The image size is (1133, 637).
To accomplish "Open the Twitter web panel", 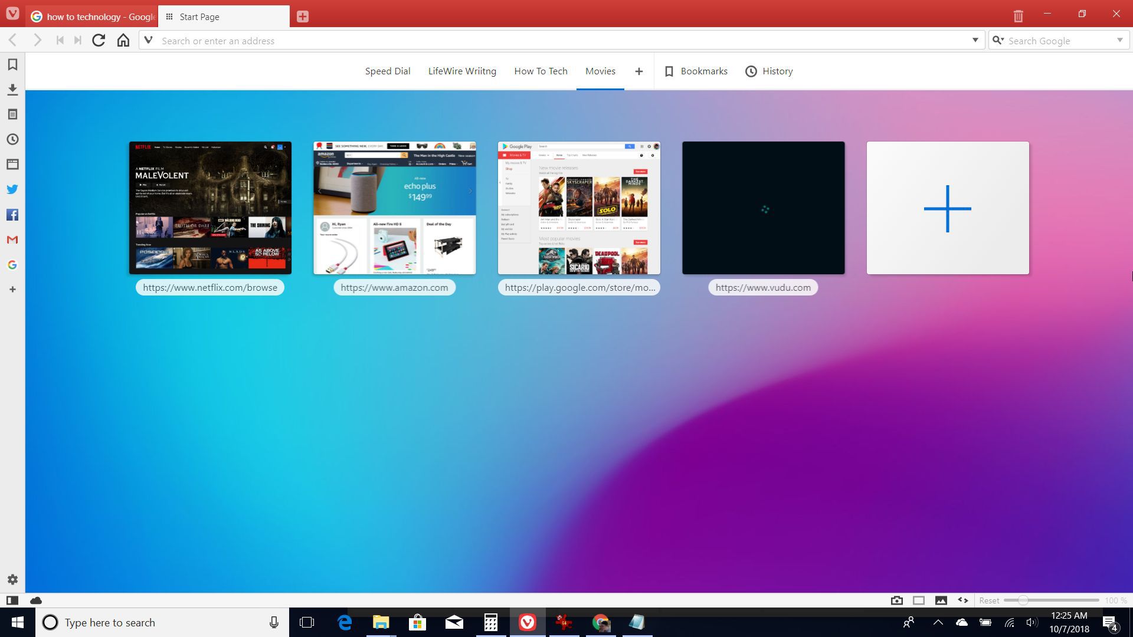I will pyautogui.click(x=12, y=189).
